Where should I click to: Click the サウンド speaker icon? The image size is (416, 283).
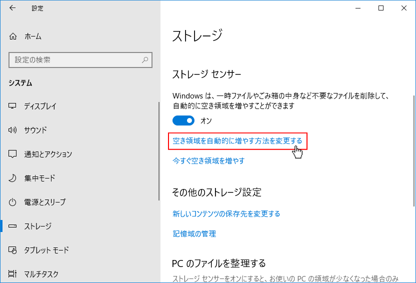tap(12, 130)
